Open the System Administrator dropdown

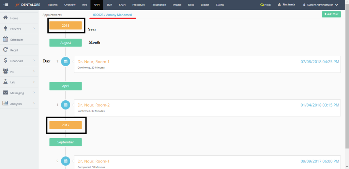(x=320, y=5)
